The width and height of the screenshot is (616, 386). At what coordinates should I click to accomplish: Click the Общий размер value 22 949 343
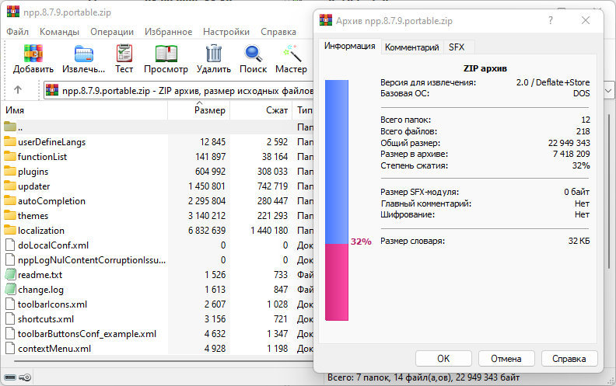[x=569, y=143]
